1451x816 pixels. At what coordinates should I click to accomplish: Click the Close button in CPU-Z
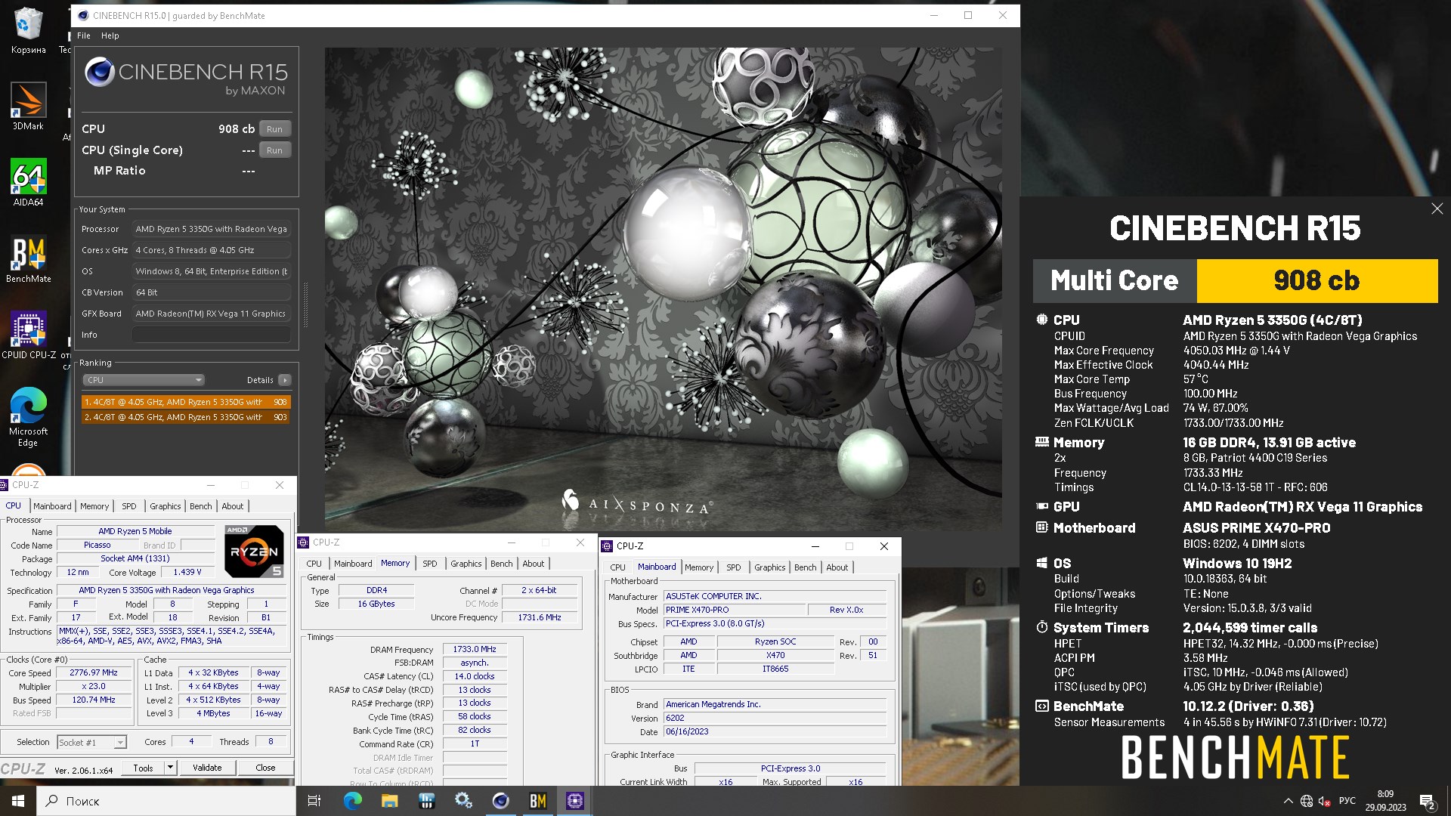pos(265,768)
